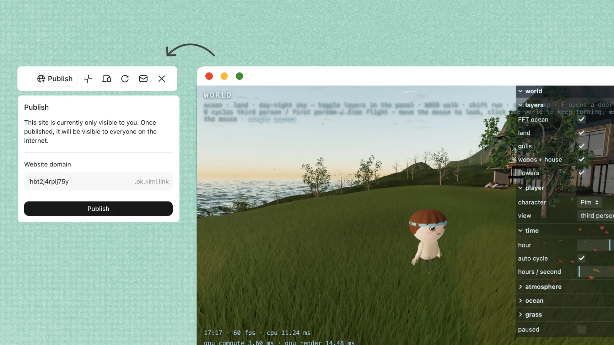Disable the auto cycle checkbox

point(582,258)
